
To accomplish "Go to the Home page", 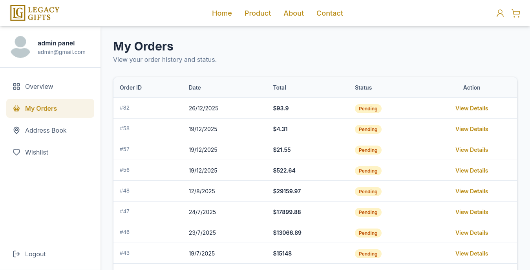I will coord(222,13).
